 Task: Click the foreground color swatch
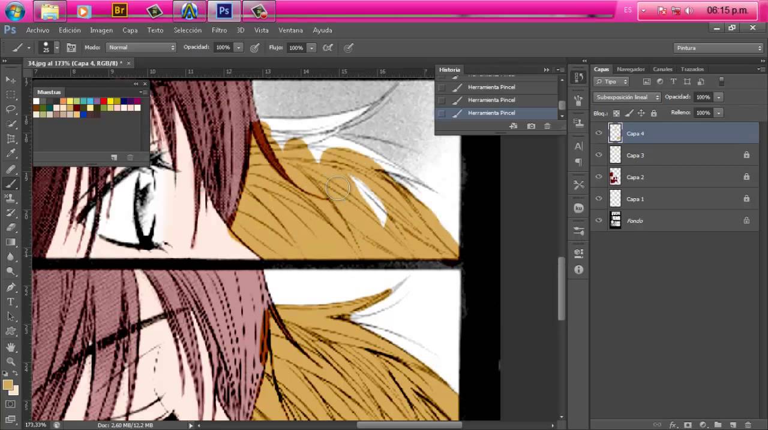(8, 385)
